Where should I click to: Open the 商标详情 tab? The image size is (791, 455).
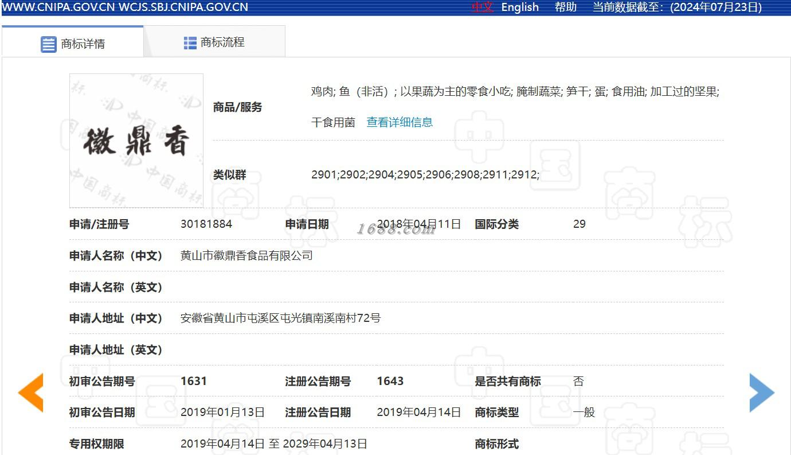pos(72,41)
